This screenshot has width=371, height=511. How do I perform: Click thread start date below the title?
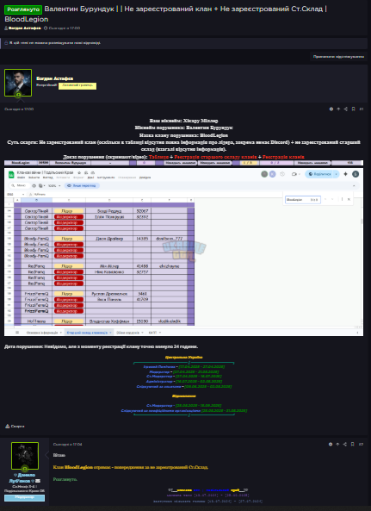(64, 28)
